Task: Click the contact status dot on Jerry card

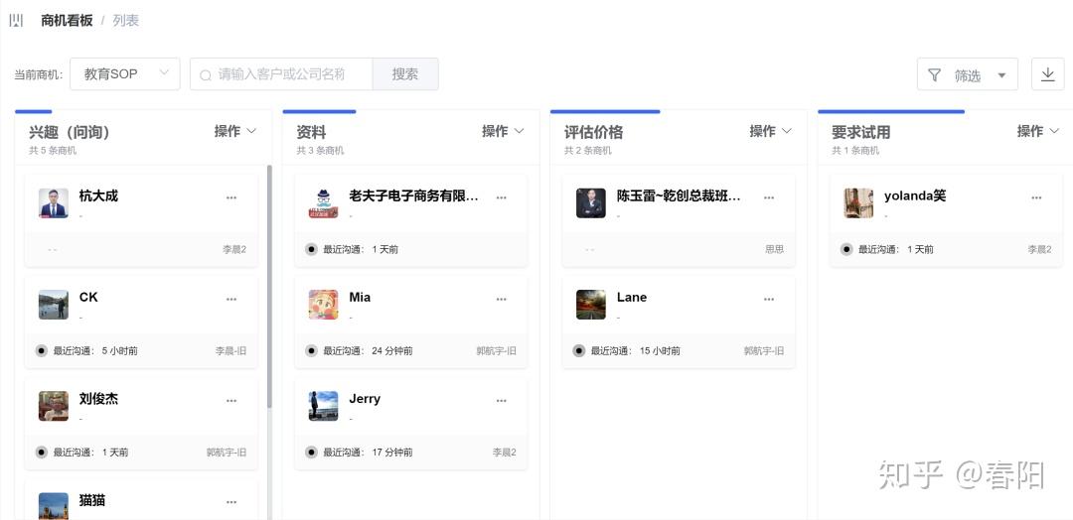Action: click(x=311, y=452)
